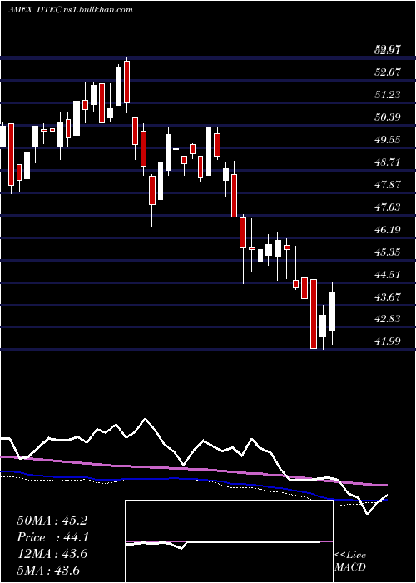
Task: Click the 'AMEX DTEC ns1.bullkhan.com' header text
Action: (x=70, y=10)
